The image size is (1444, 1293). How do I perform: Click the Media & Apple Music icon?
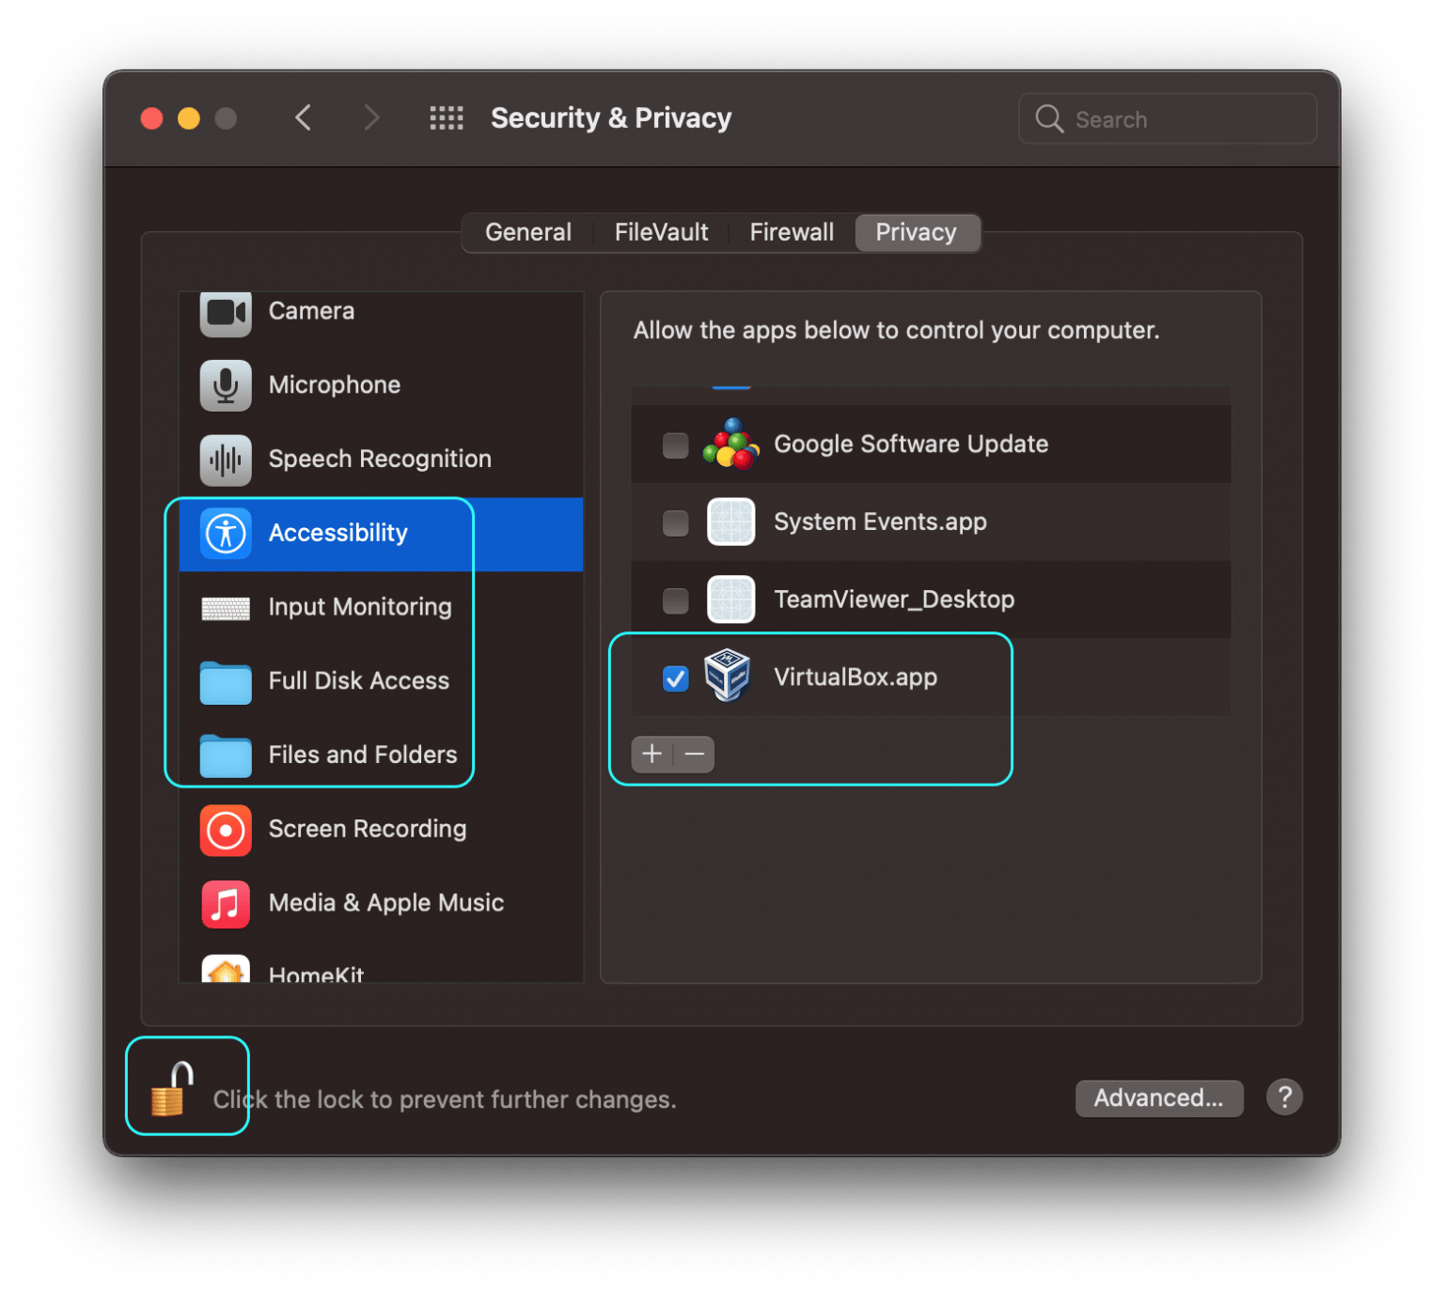coord(226,904)
